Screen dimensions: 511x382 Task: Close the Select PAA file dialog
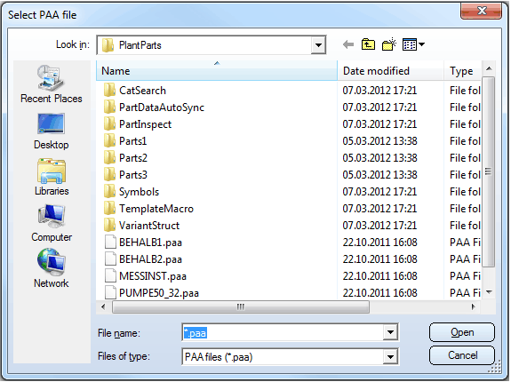point(482,11)
